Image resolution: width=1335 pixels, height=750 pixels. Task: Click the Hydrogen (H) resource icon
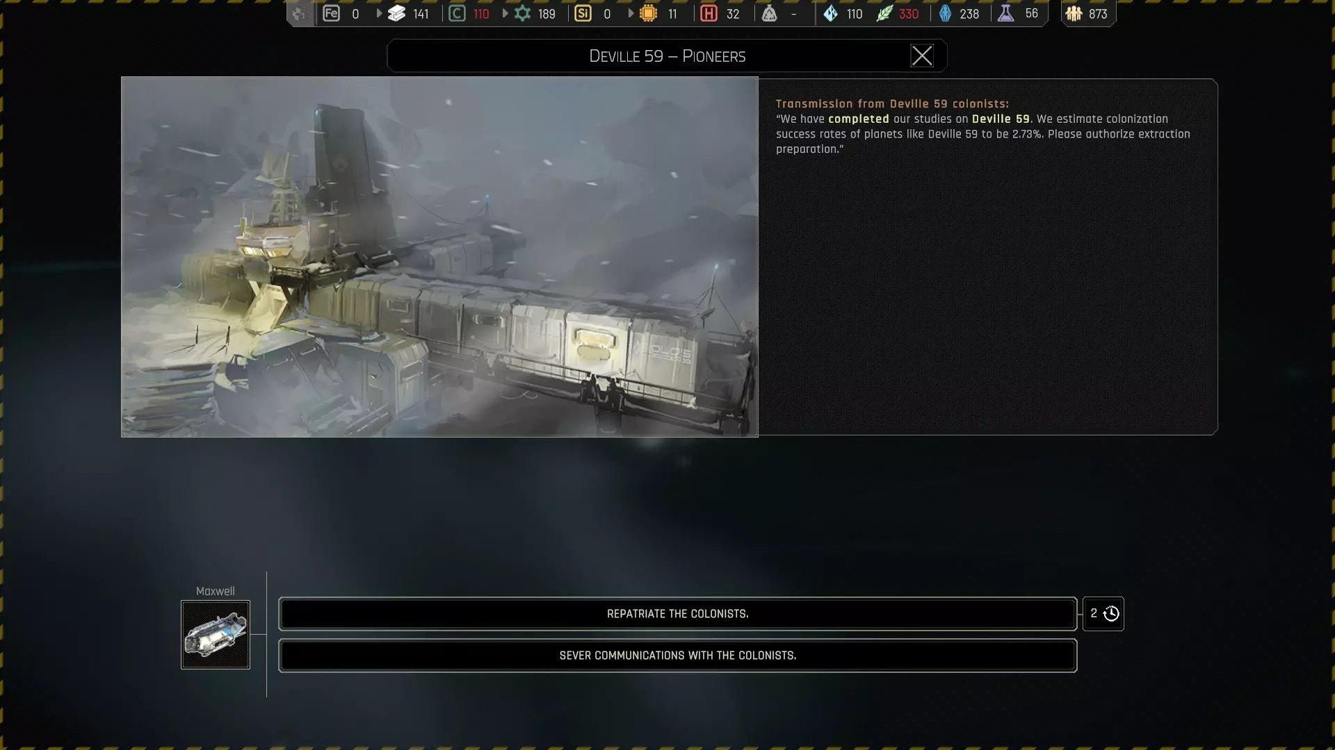(709, 13)
